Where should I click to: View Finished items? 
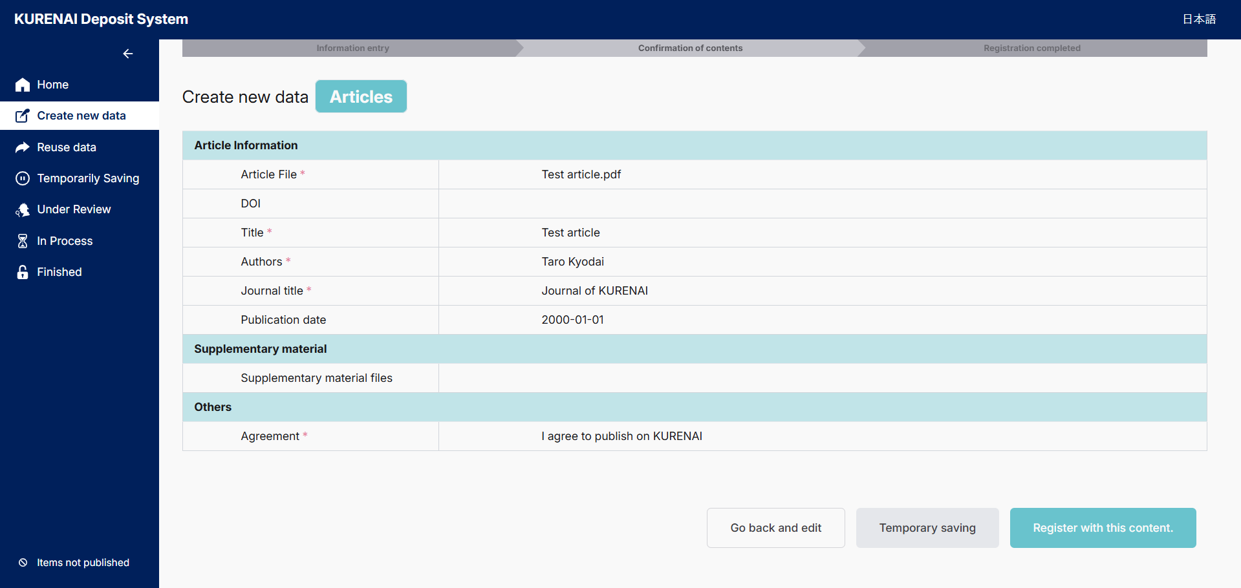coord(80,272)
